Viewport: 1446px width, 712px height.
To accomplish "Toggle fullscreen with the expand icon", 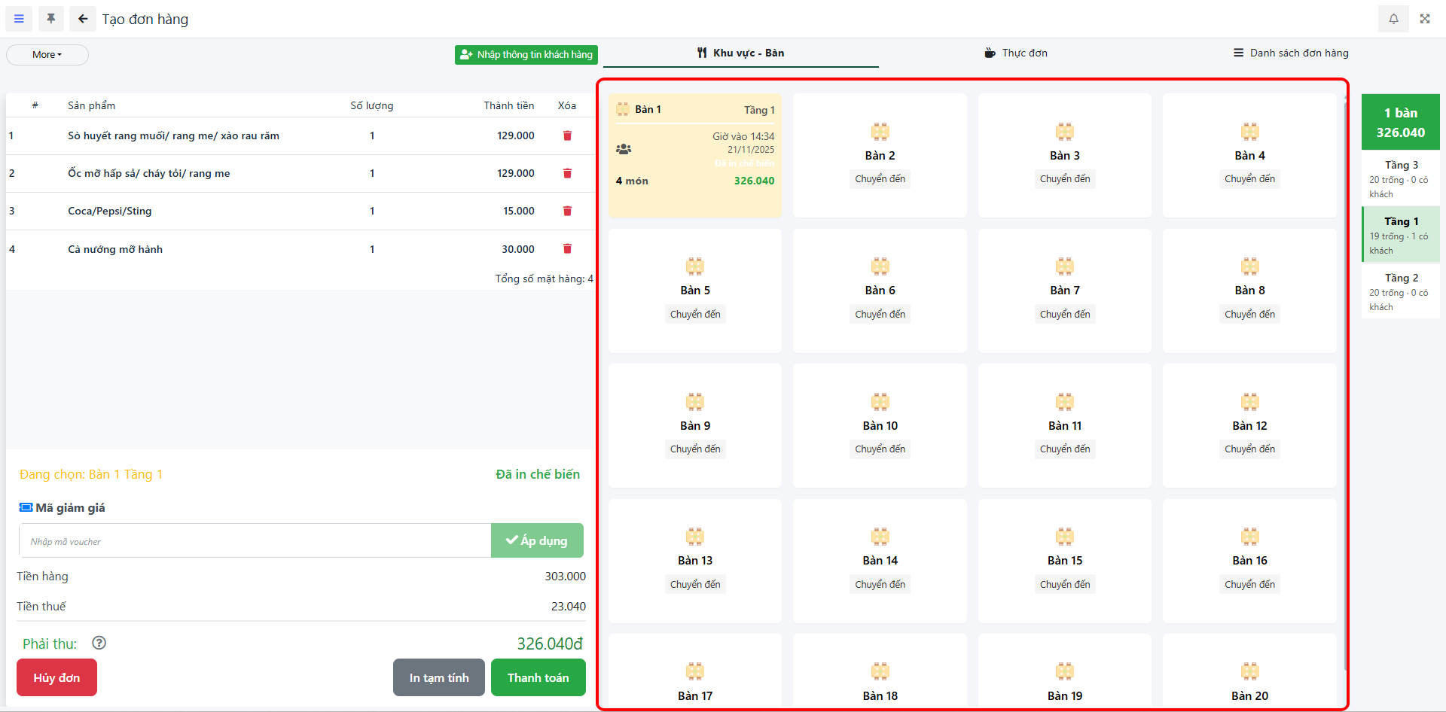I will tap(1425, 19).
